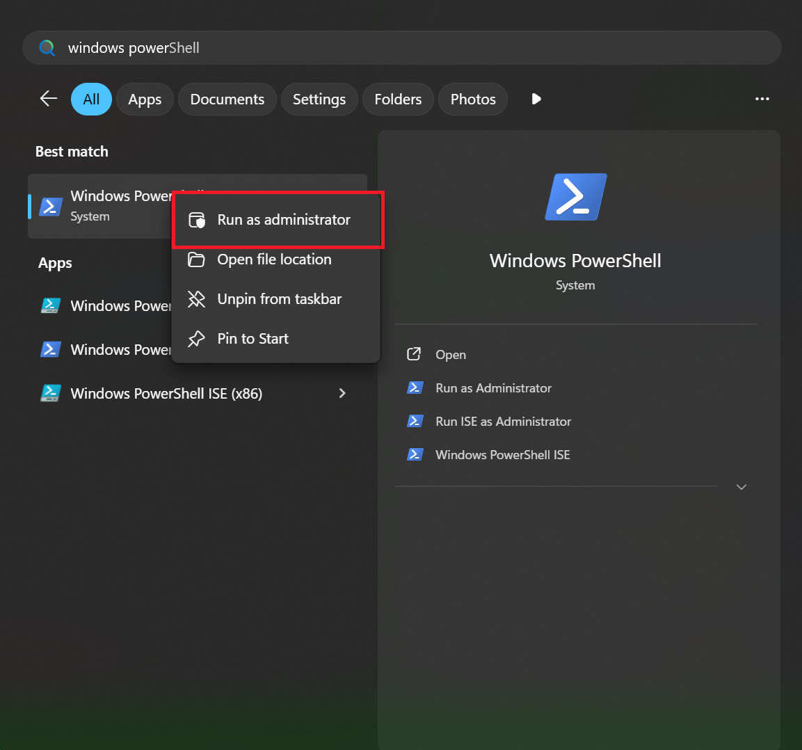Open the three-dots more options menu
This screenshot has height=750, width=802.
tap(762, 99)
